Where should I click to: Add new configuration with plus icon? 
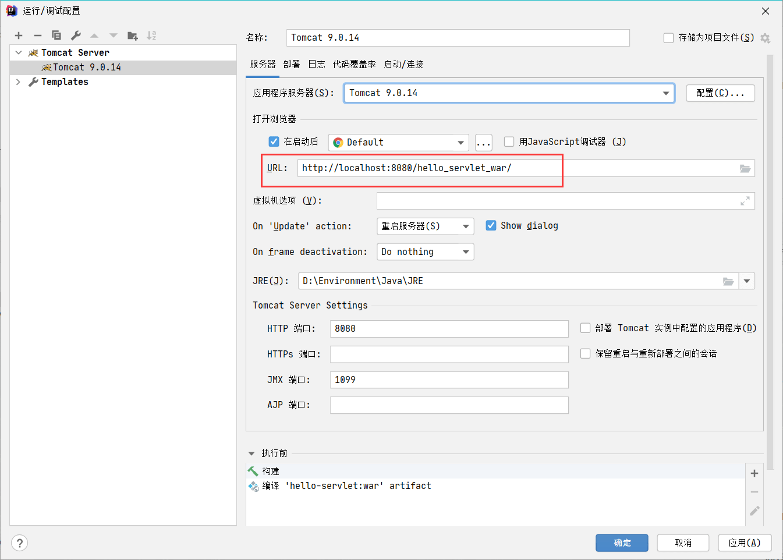(x=19, y=36)
